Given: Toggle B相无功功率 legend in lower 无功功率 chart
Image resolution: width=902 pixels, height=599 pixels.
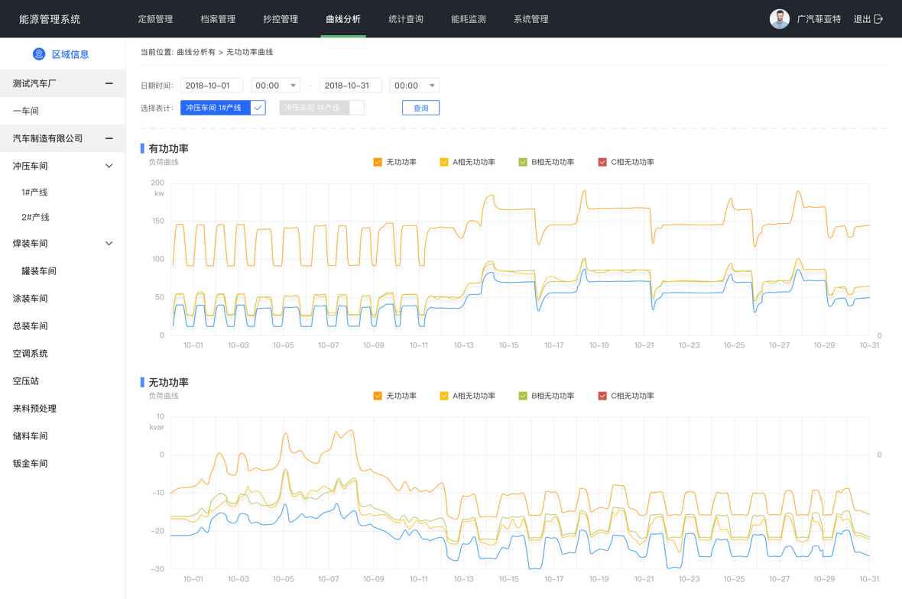Looking at the screenshot, I should pos(522,396).
